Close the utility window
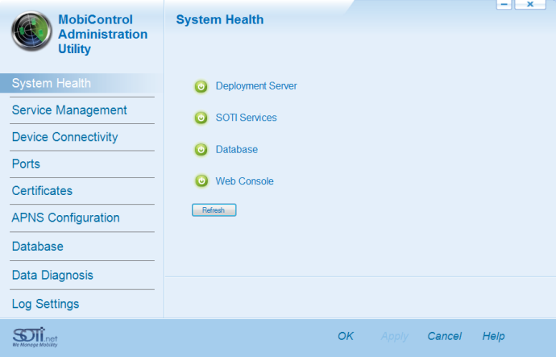This screenshot has height=357, width=556. point(530,5)
